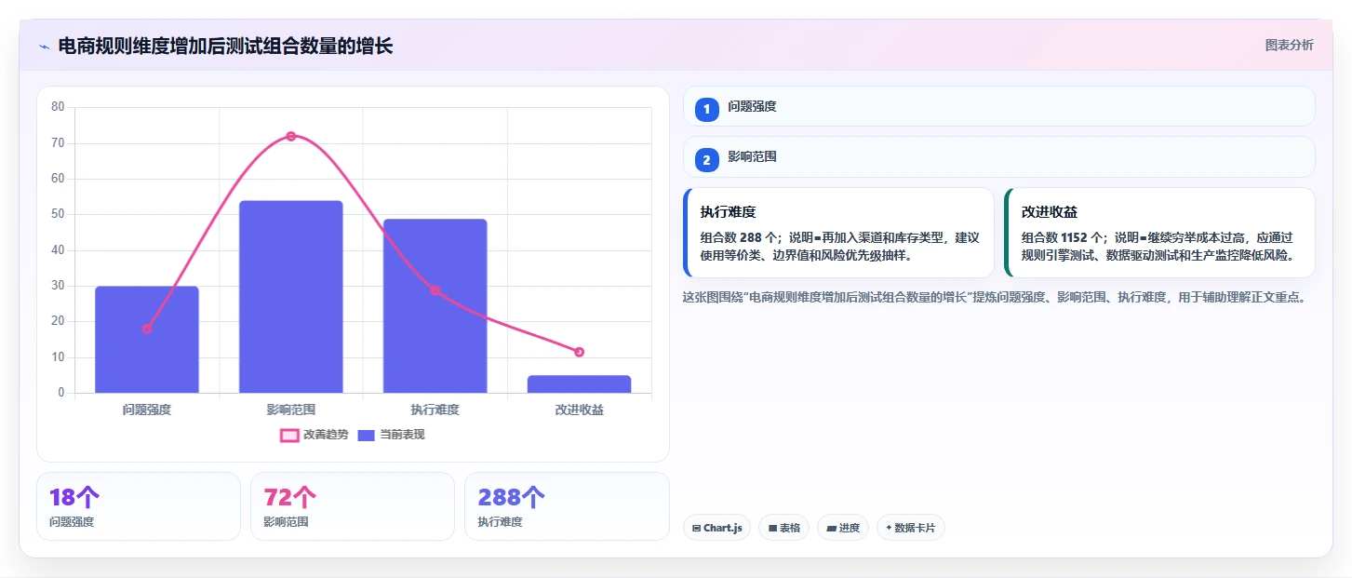Viewport: 1352px width, 578px height.
Task: Toggle the 改善趋势 legend entry
Action: pos(315,435)
